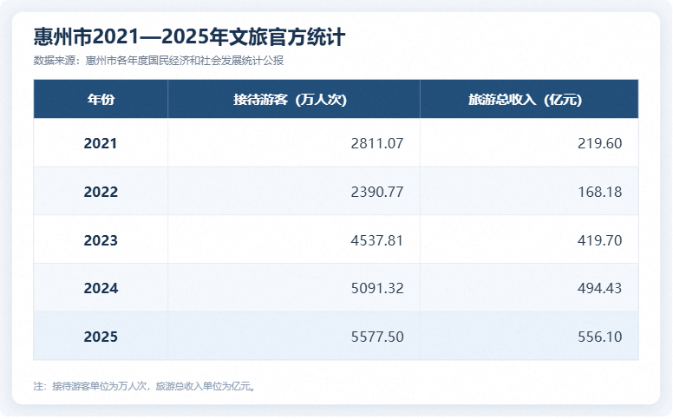The width and height of the screenshot is (673, 419).
Task: Select the 2022 year cell
Action: [101, 192]
